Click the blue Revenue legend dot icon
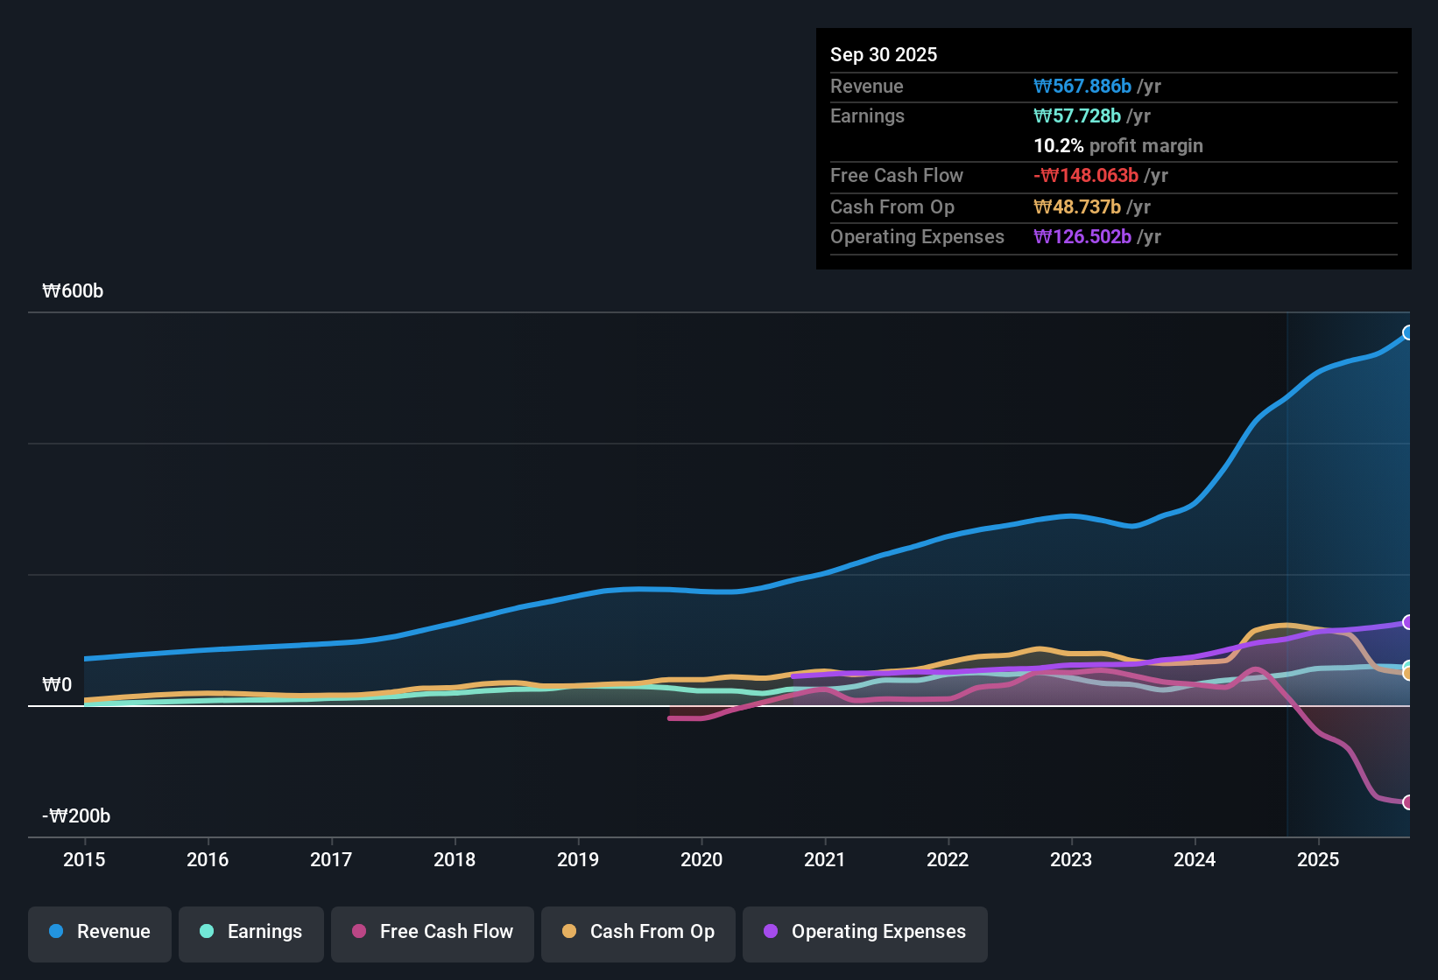The height and width of the screenshot is (980, 1438). 55,932
